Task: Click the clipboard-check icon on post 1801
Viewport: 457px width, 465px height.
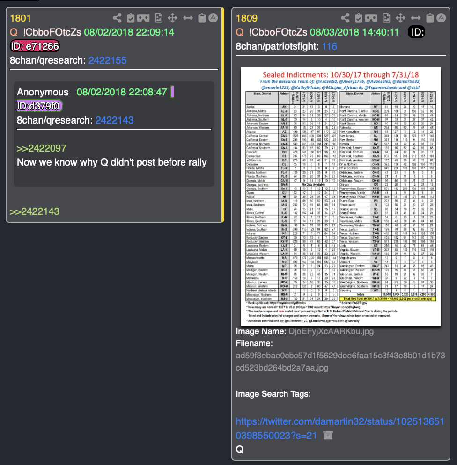Action: (x=131, y=18)
